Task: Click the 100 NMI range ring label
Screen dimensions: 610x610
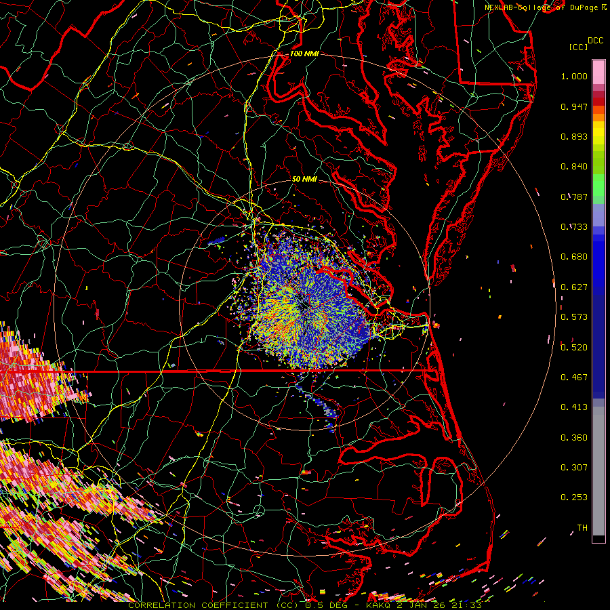Action: 304,54
